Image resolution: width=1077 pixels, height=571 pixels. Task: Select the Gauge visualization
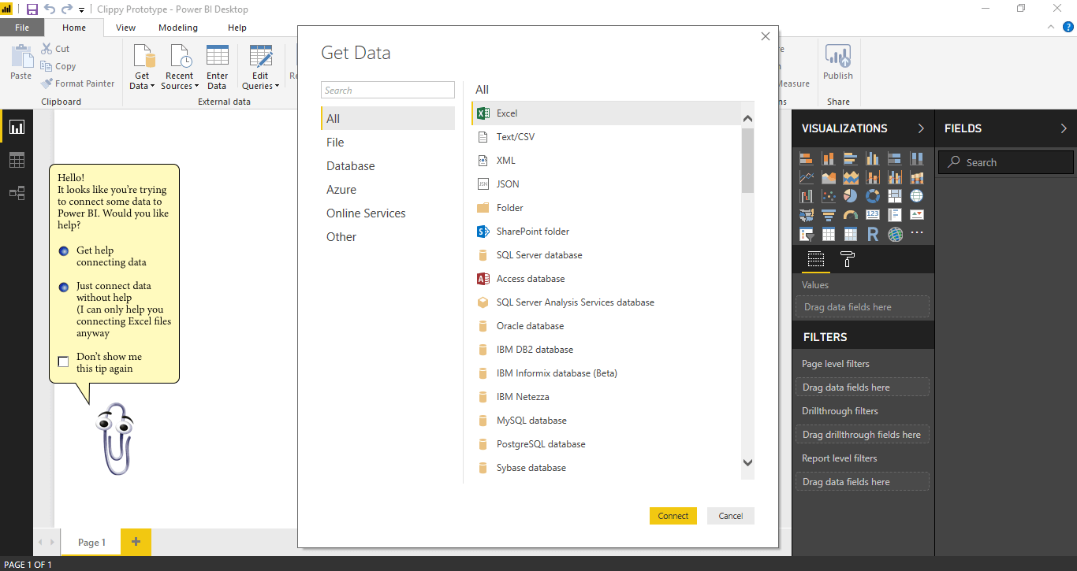click(x=851, y=214)
